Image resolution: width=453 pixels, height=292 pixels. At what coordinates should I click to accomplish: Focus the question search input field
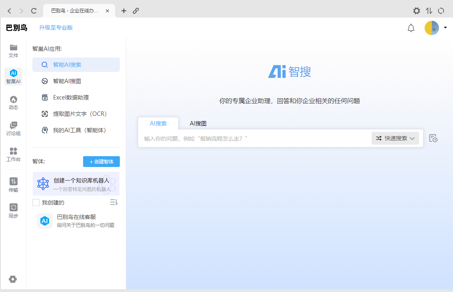pos(254,138)
